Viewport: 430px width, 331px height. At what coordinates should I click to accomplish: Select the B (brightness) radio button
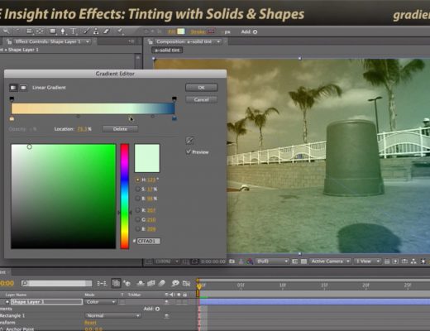[137, 199]
